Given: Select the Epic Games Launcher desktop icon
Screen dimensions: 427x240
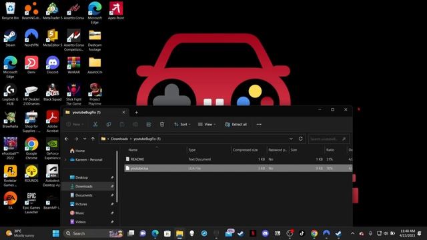Looking at the screenshot, I should pyautogui.click(x=31, y=203).
